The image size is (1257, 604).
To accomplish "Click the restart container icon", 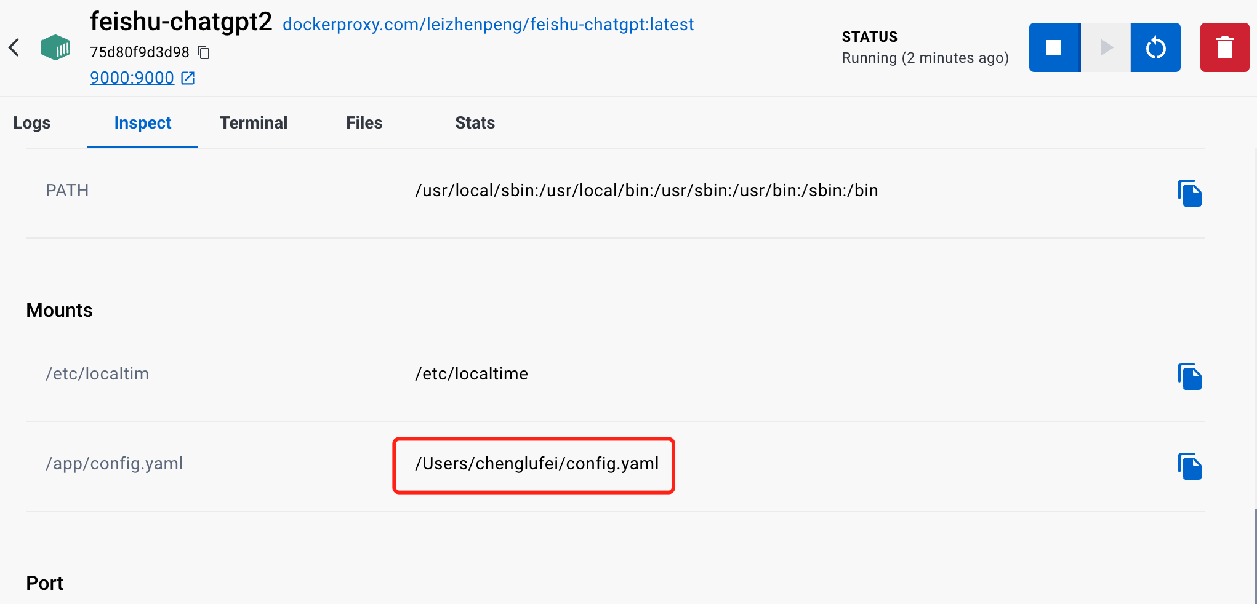I will coord(1155,47).
